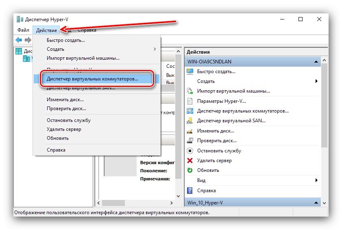Click Остановить службу in Actions pane
This screenshot has height=230, width=342.
(x=219, y=151)
